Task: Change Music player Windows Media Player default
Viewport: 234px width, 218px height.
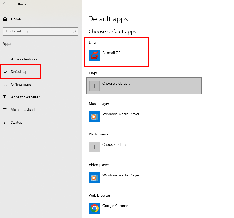Action: 121,114
